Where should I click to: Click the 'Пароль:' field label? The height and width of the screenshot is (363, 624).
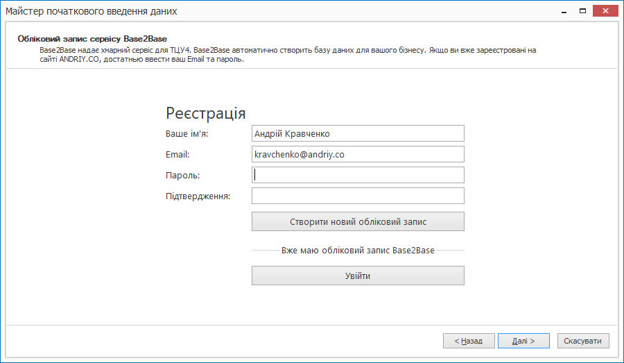(182, 176)
